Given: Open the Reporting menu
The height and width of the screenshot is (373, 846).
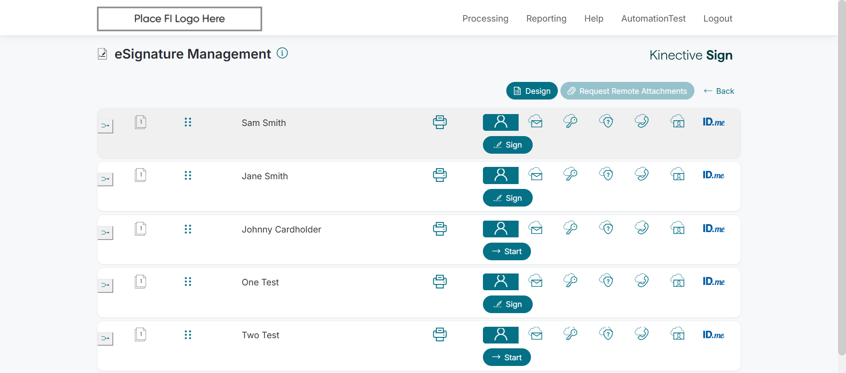Looking at the screenshot, I should click(546, 18).
